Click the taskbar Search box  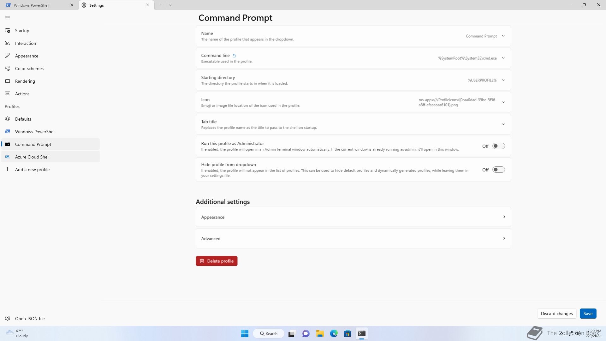click(269, 334)
